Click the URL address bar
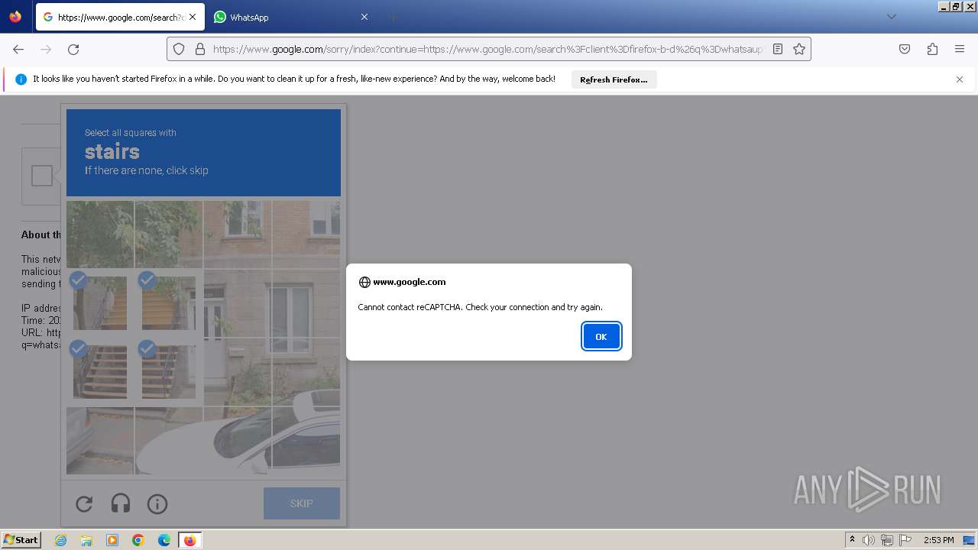Image resolution: width=978 pixels, height=550 pixels. [x=487, y=49]
